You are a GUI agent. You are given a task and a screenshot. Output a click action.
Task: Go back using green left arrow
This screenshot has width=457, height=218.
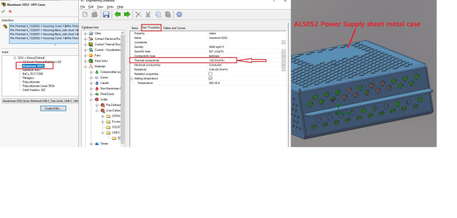(x=118, y=15)
